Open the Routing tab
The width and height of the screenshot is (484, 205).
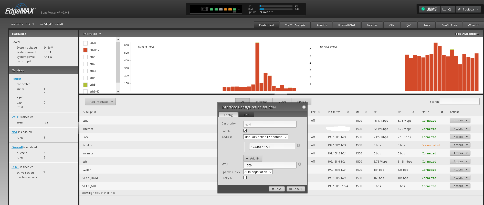click(322, 25)
